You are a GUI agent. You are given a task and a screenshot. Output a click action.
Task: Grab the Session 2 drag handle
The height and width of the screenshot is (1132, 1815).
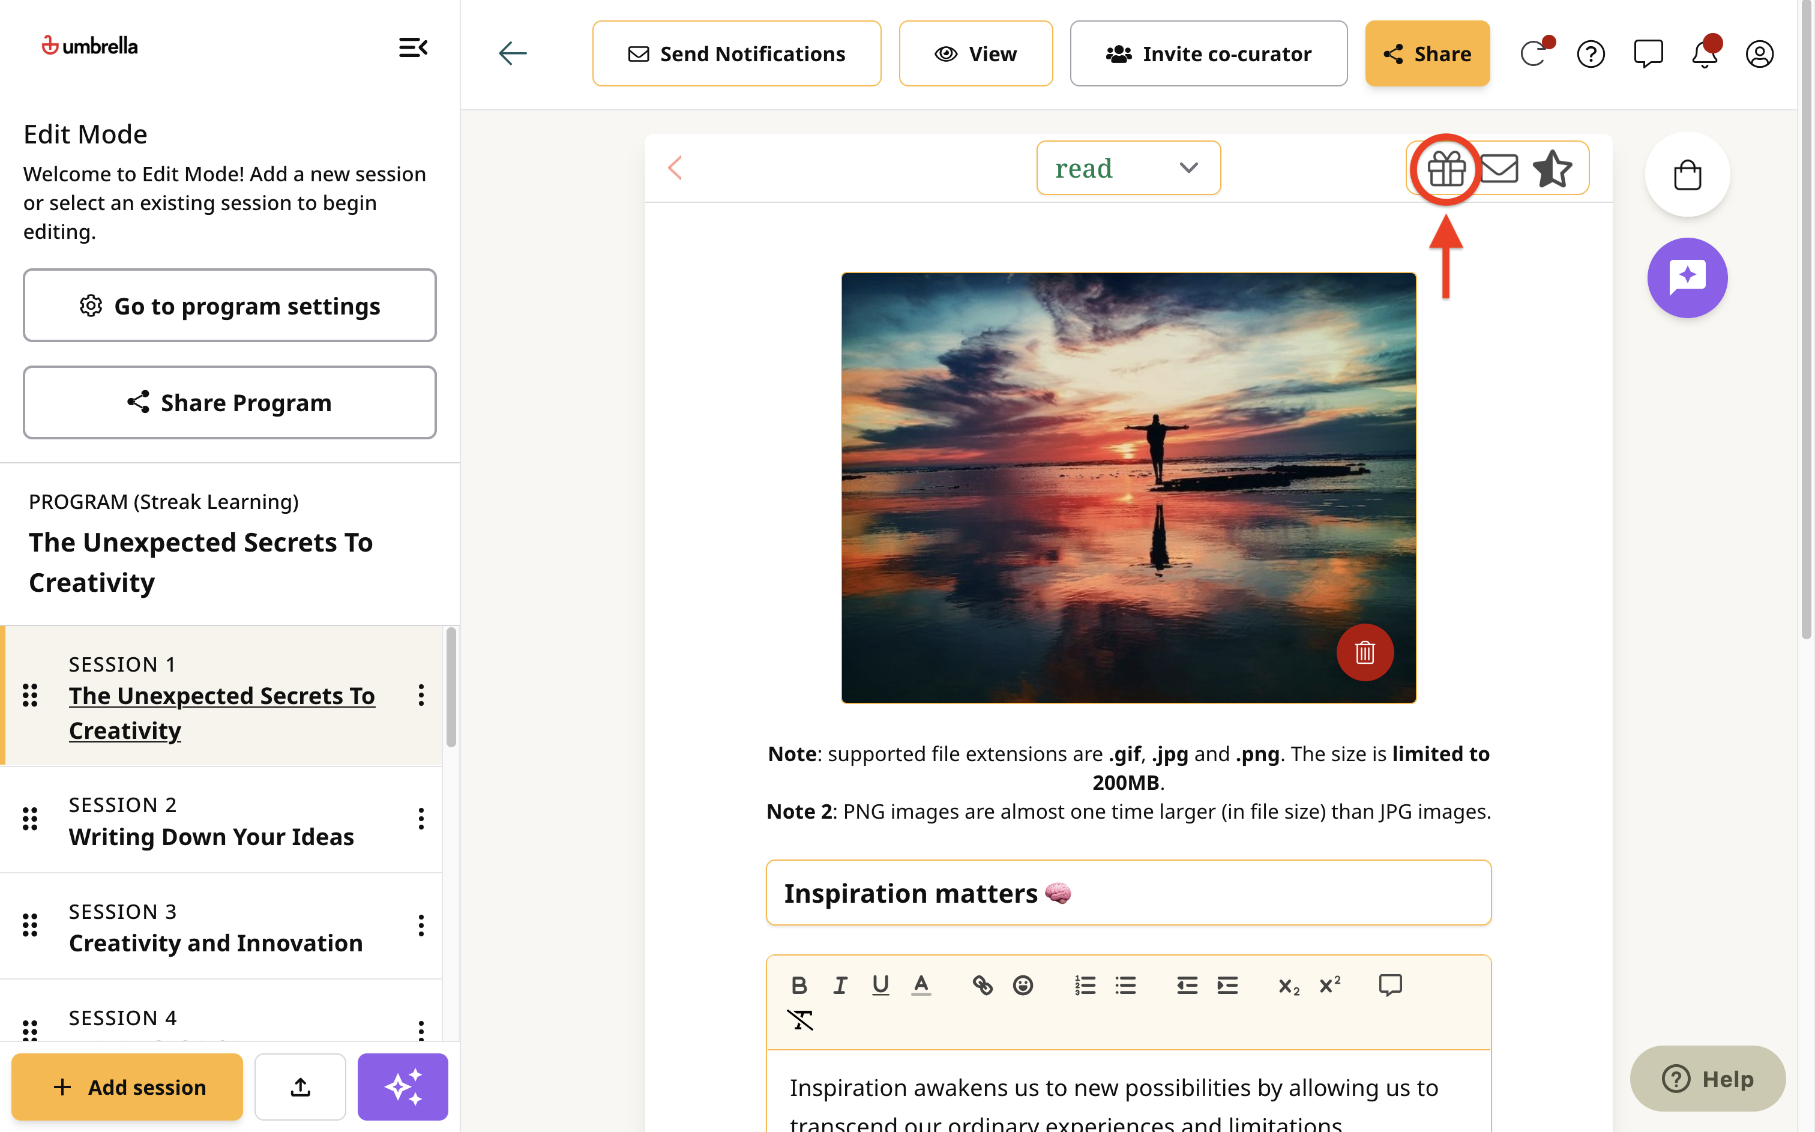30,818
